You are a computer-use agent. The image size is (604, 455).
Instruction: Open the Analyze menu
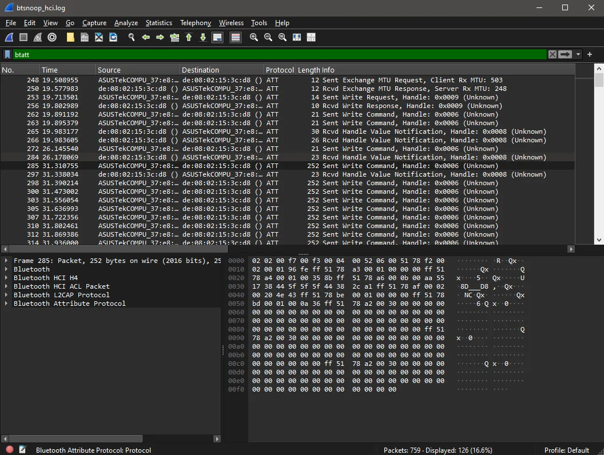click(x=126, y=23)
